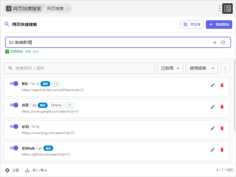Click the 添加网站 button

click(219, 24)
